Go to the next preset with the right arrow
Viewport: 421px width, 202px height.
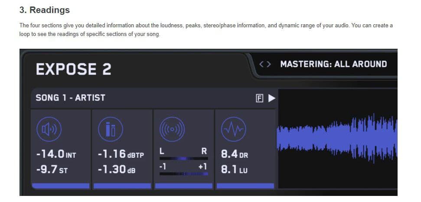pyautogui.click(x=269, y=65)
